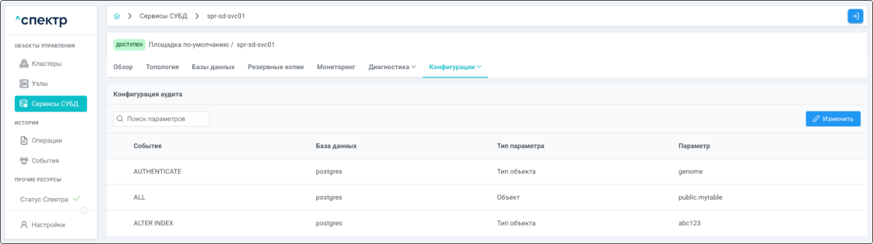Click the Настройки user icon

click(24, 225)
